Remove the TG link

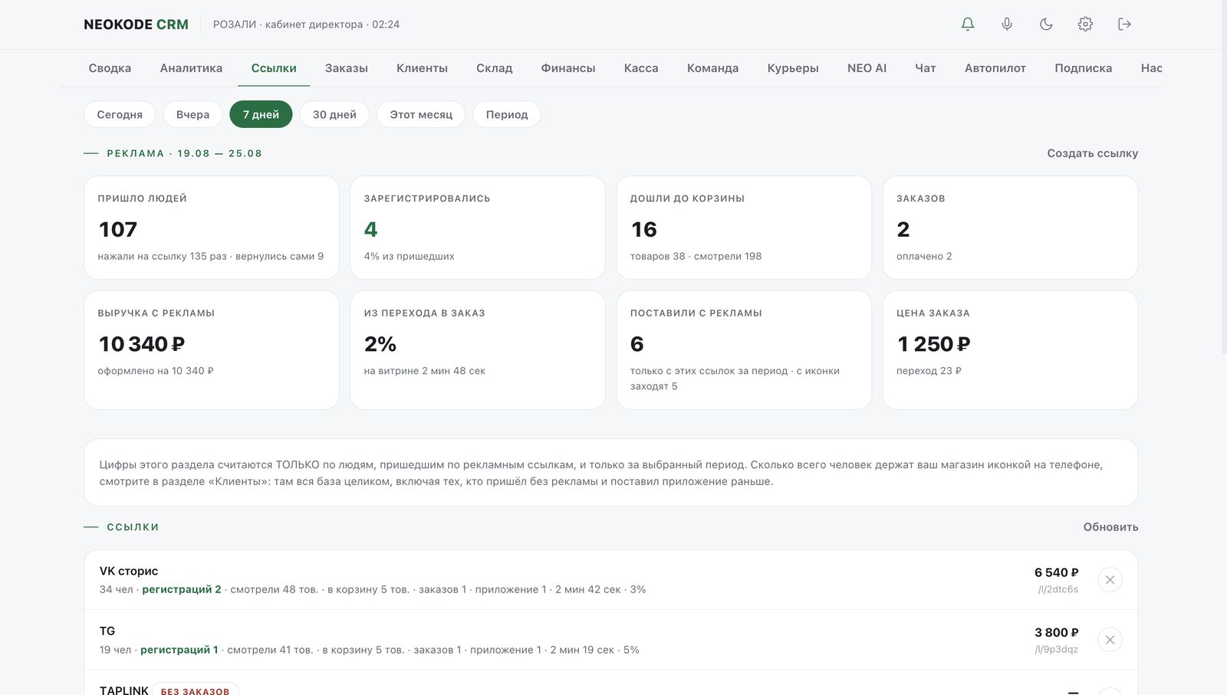[x=1110, y=639]
